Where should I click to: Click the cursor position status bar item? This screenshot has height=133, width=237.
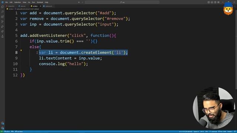pos(186,132)
